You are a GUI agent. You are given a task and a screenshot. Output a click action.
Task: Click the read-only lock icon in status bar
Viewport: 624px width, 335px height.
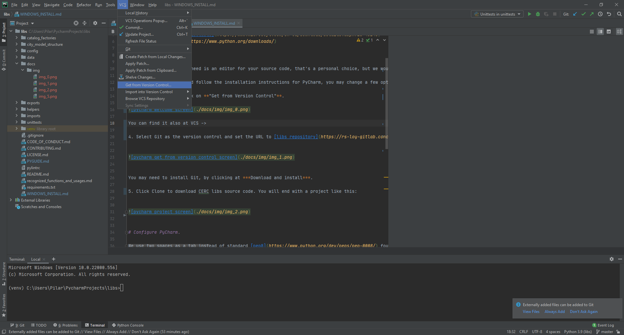[618, 331]
